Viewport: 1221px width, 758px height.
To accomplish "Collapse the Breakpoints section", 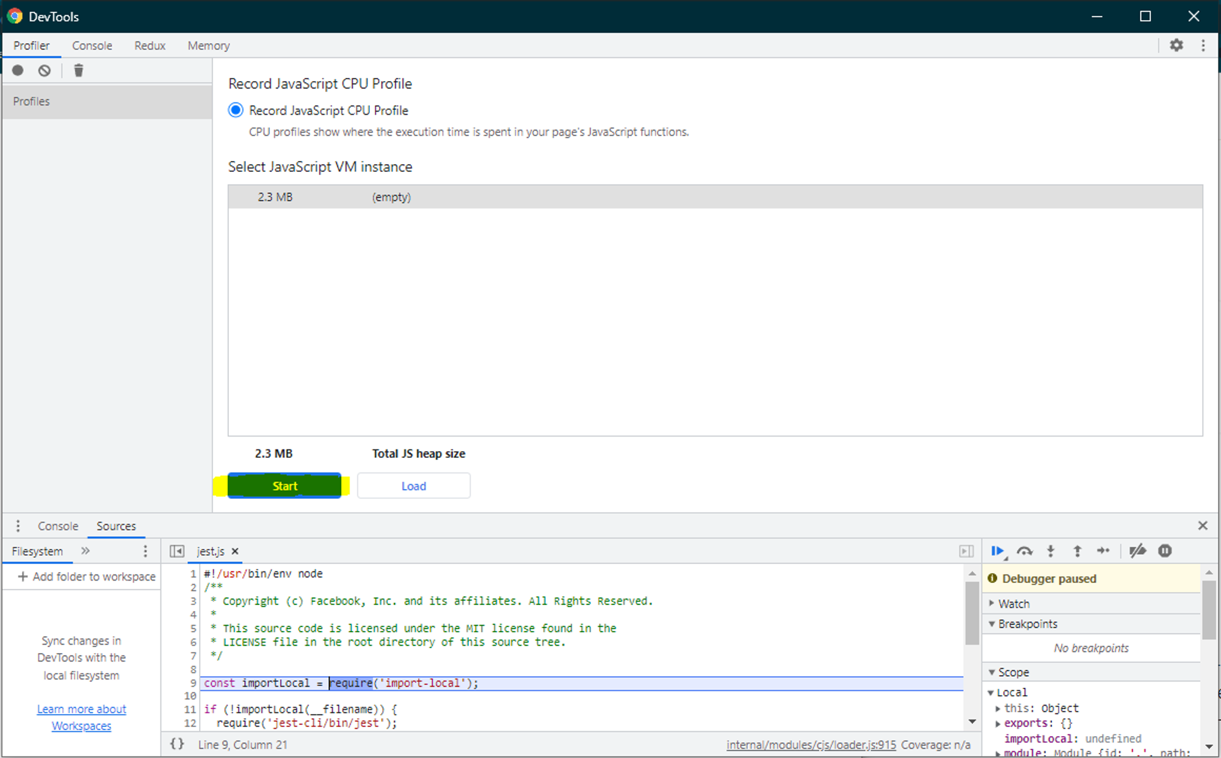I will (x=991, y=624).
